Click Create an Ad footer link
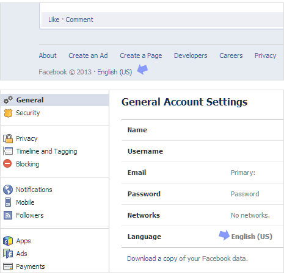The width and height of the screenshot is (284, 278). (x=88, y=55)
